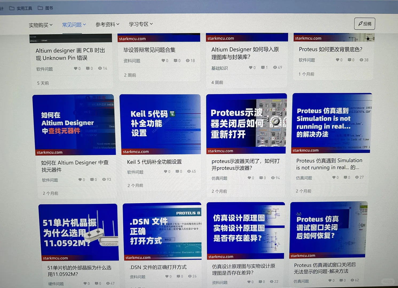Open the 实用工具 bookmarks folder
This screenshot has height=288, width=398.
point(21,8)
